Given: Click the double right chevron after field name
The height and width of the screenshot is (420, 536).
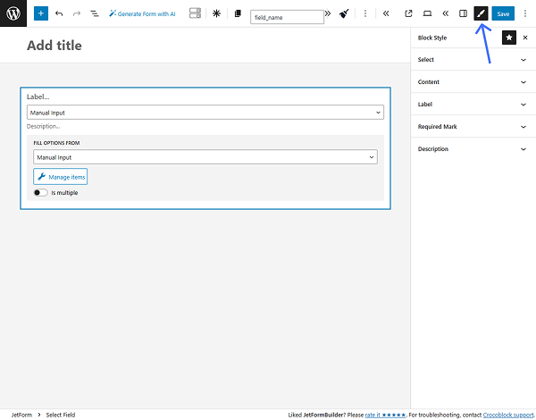Looking at the screenshot, I should pos(328,13).
